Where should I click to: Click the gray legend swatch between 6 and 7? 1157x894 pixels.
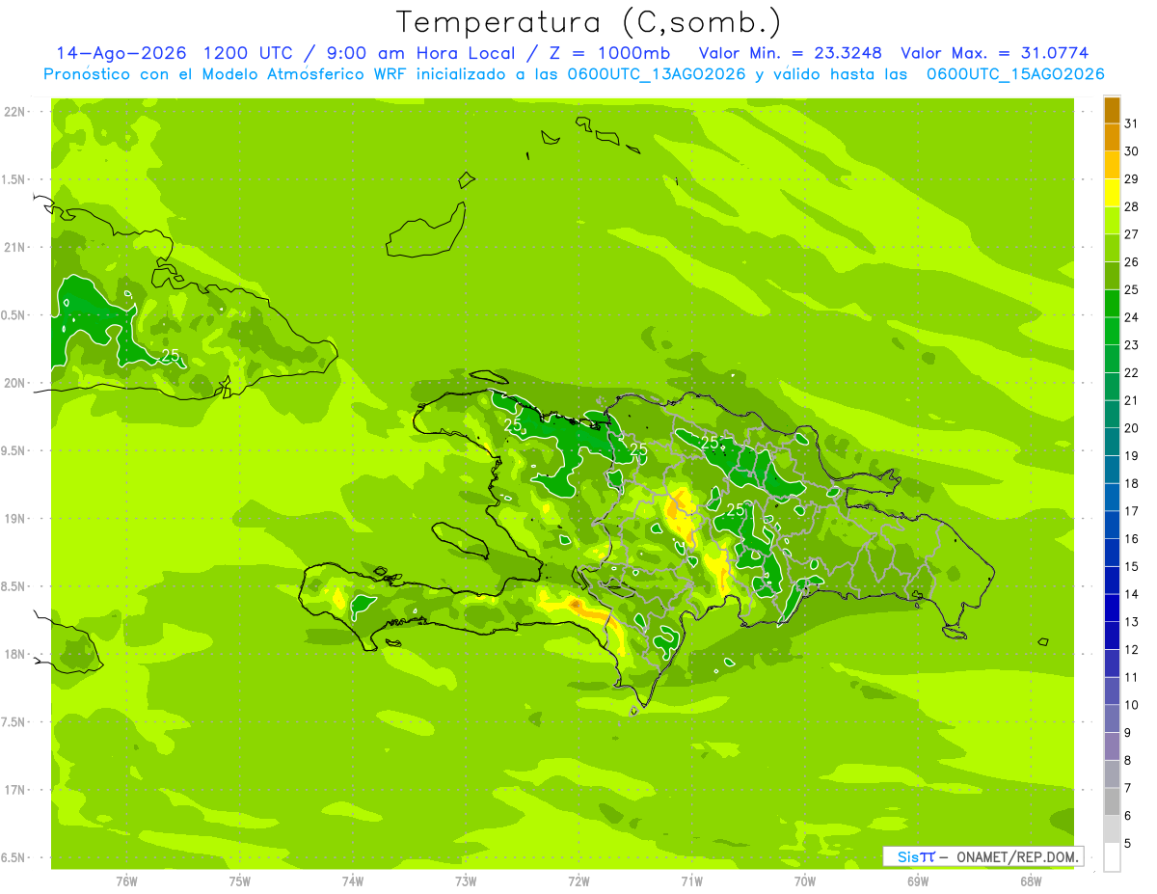click(x=1112, y=802)
